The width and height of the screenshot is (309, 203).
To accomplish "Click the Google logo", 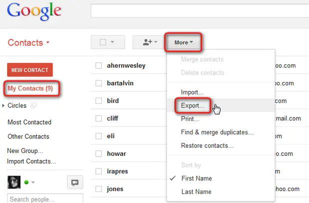I will (34, 11).
